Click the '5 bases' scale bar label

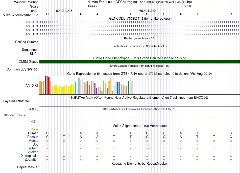(x=91, y=6)
